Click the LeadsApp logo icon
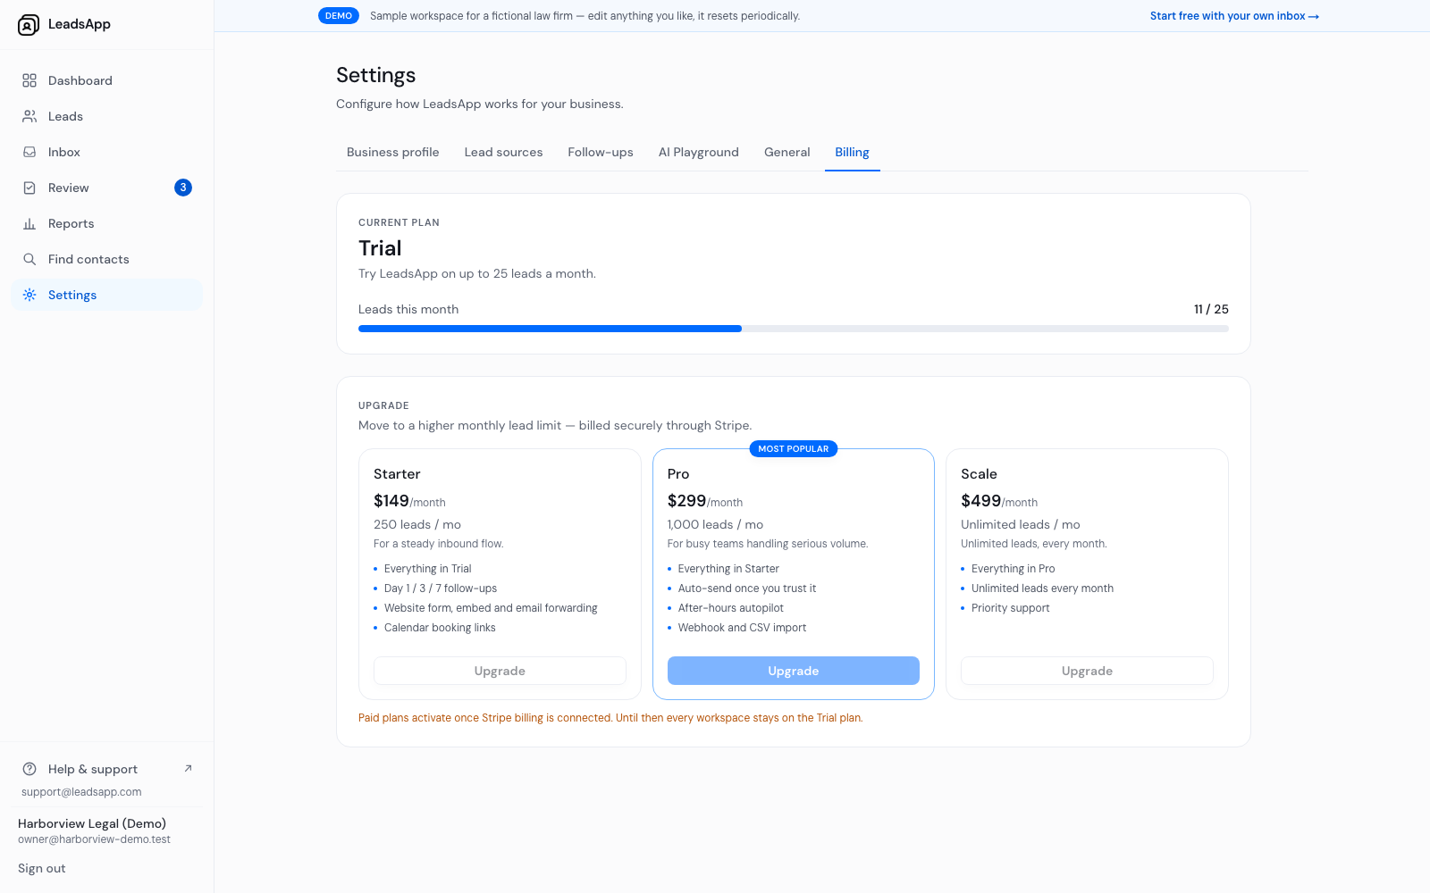This screenshot has width=1430, height=893. click(29, 25)
